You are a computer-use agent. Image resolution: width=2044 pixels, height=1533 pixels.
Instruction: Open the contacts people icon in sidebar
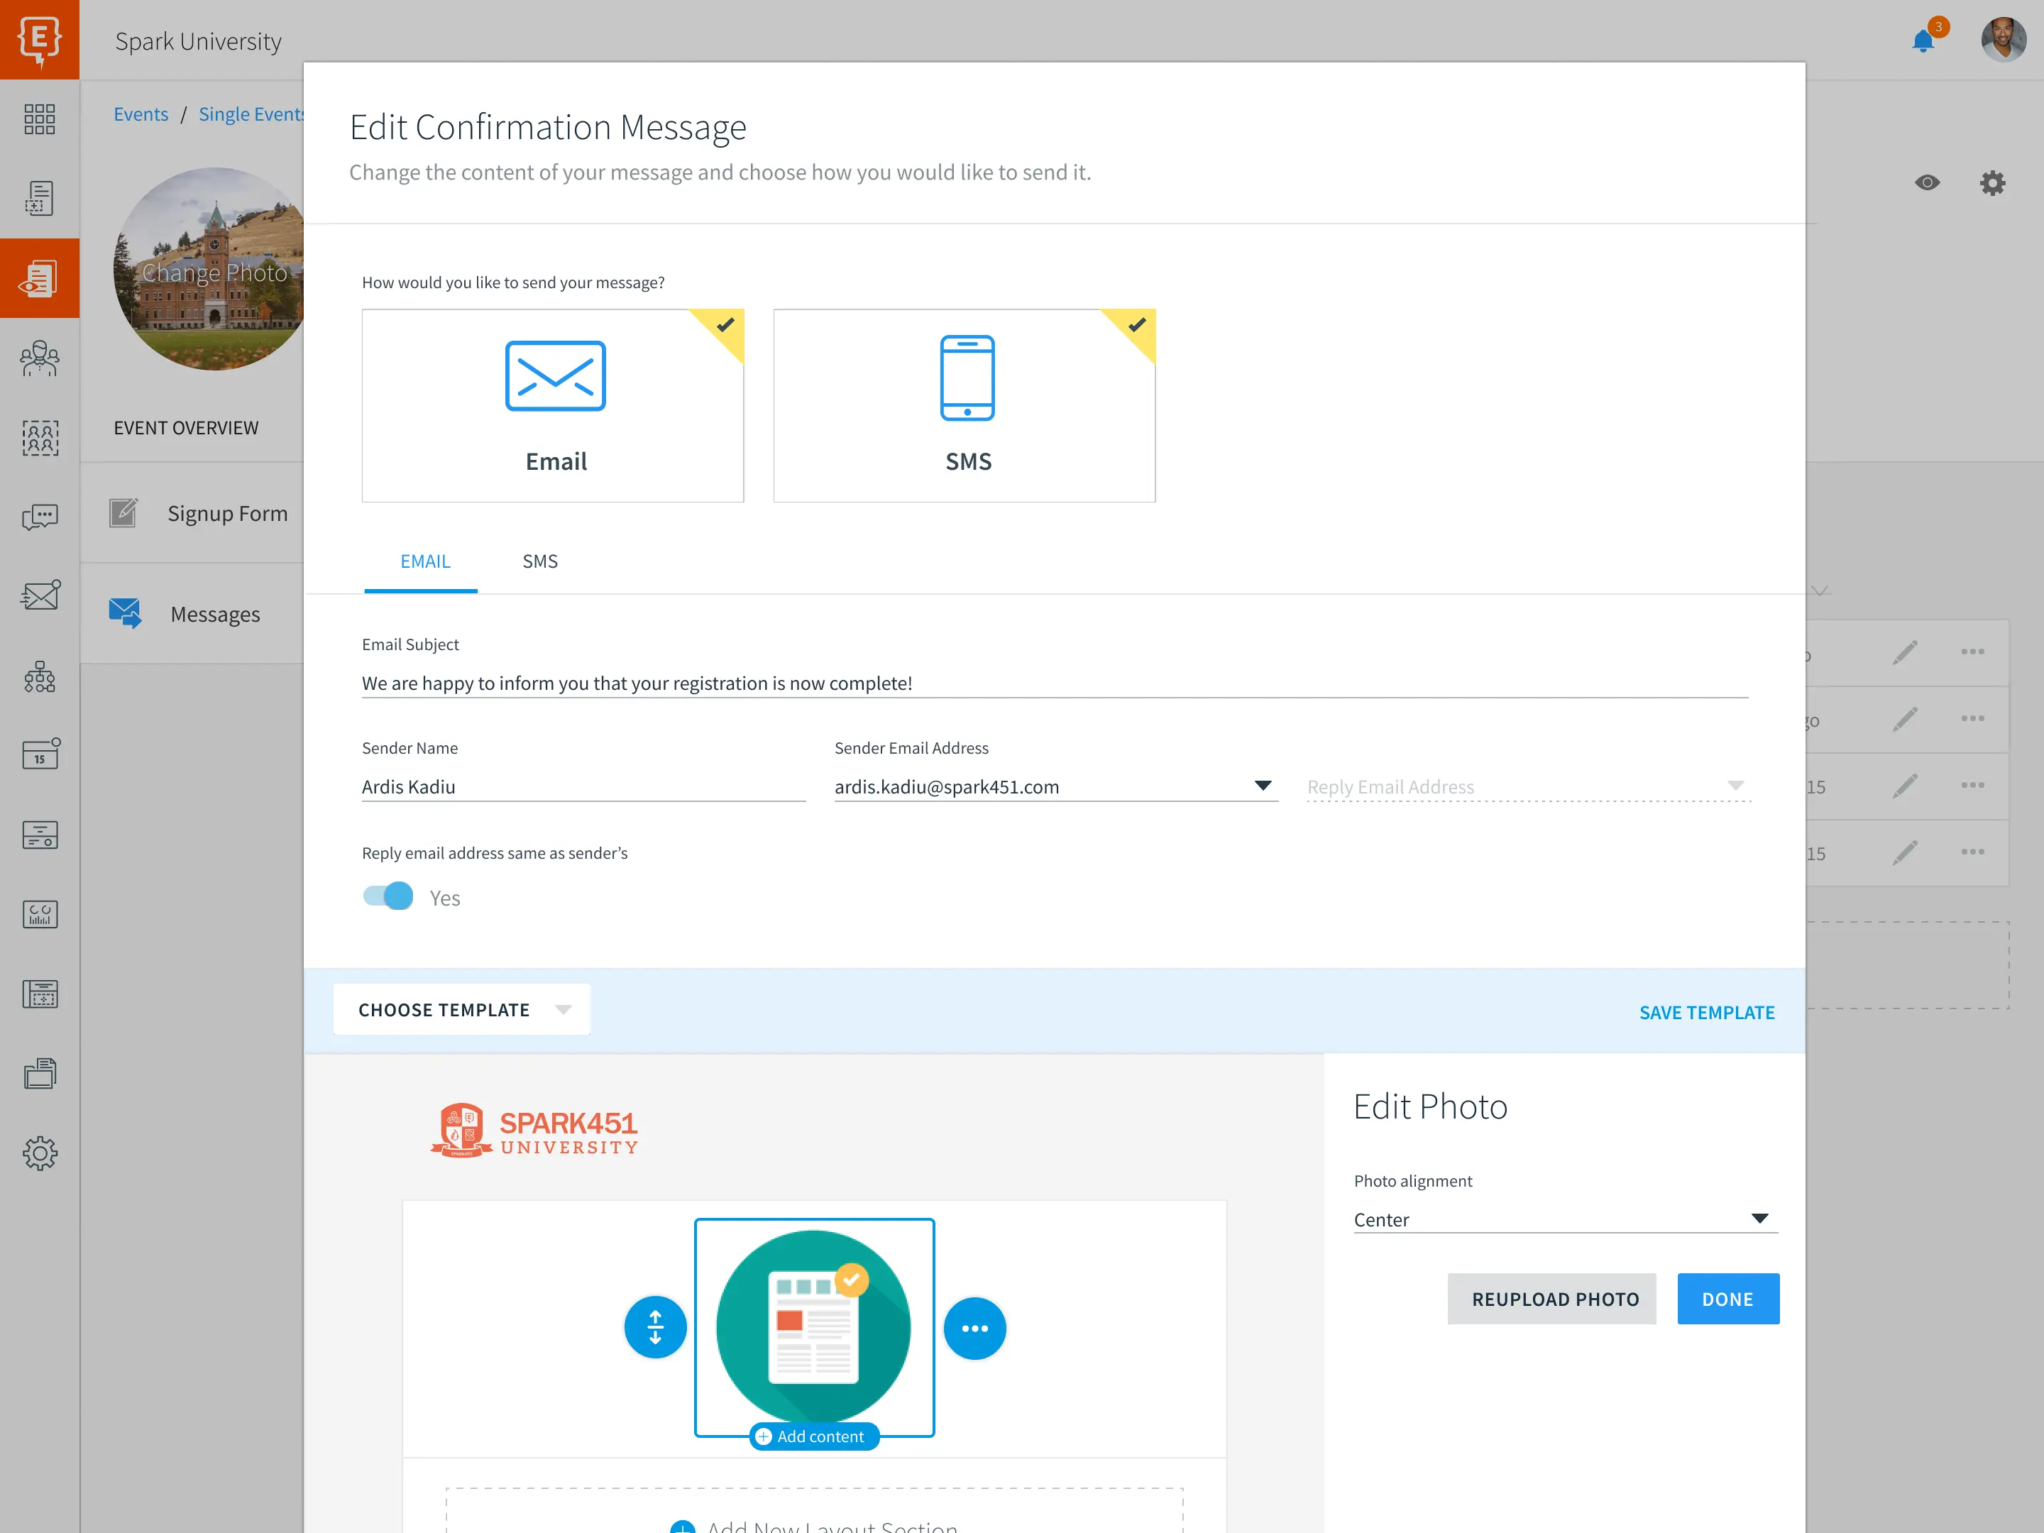tap(40, 358)
